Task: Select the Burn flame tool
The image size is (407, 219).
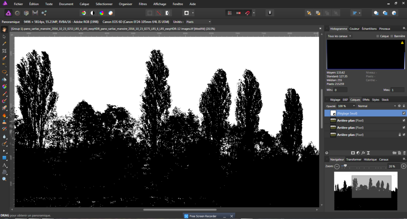Action: [x=4, y=115]
